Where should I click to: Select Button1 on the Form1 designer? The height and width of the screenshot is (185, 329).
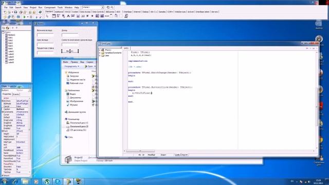pyautogui.click(x=70, y=51)
